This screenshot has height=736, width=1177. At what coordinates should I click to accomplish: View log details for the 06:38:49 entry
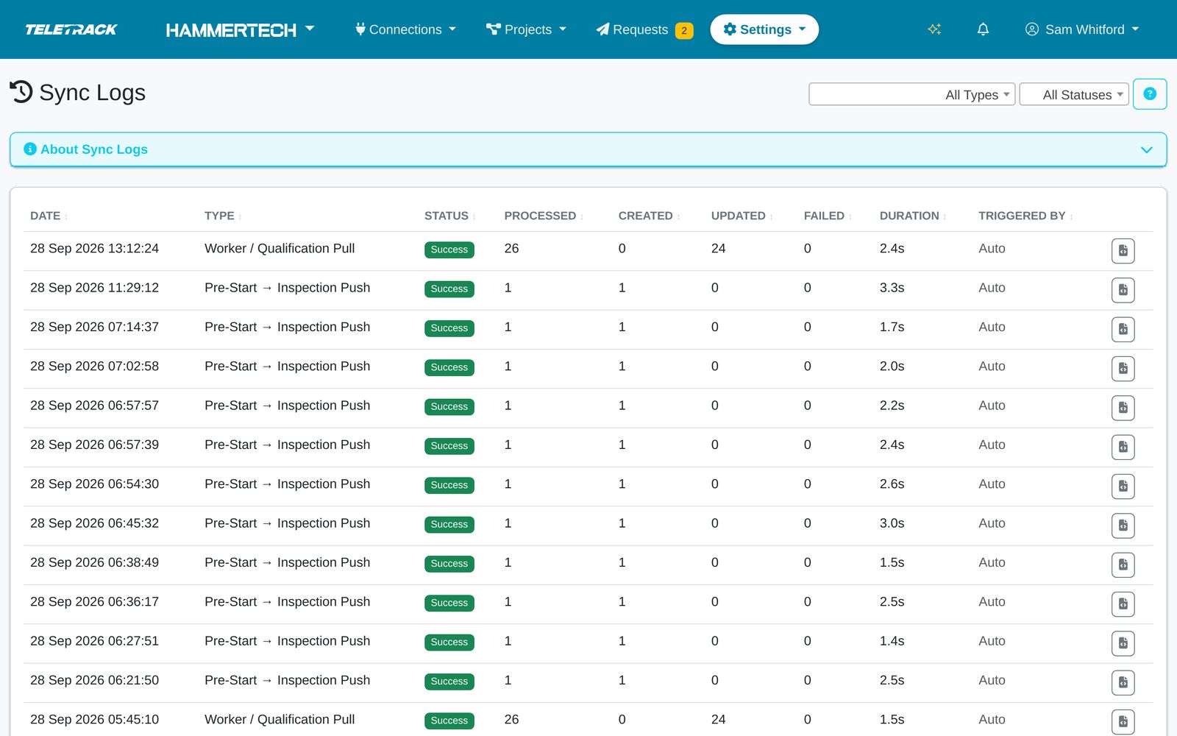tap(1123, 565)
